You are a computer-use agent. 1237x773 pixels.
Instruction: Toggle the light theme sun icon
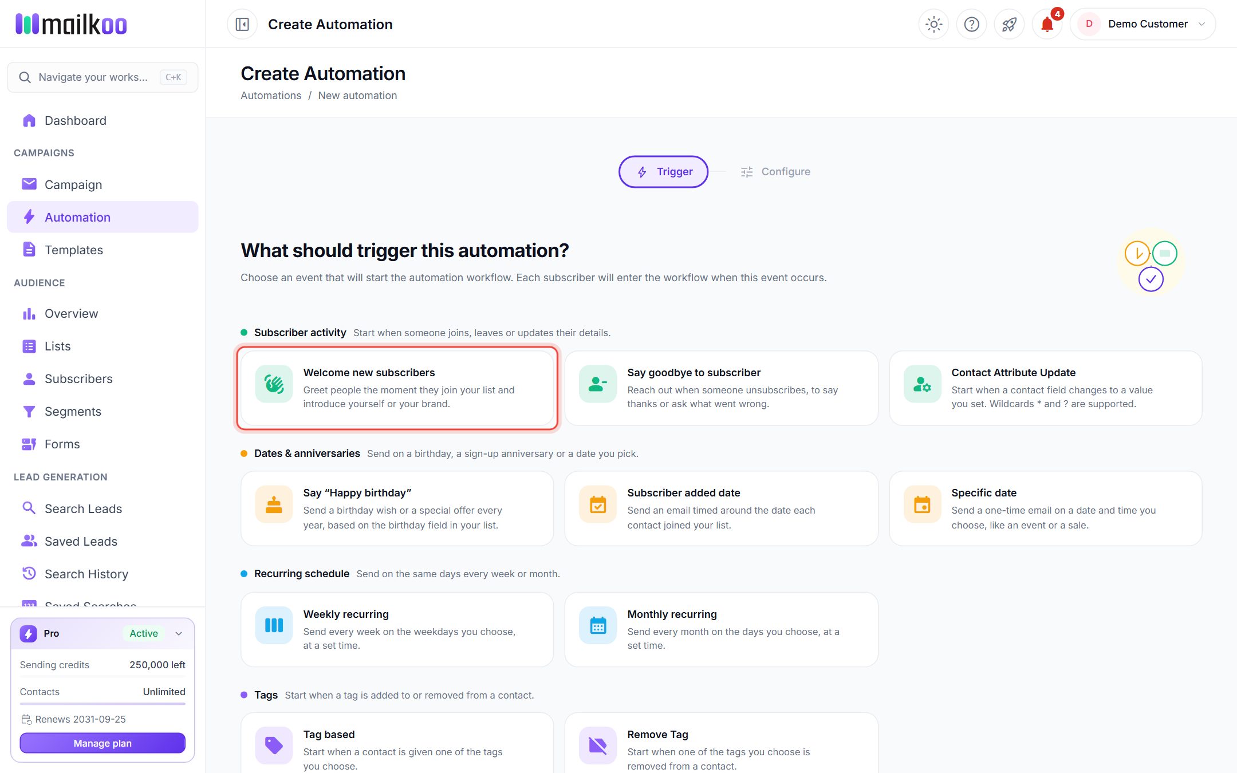(933, 24)
